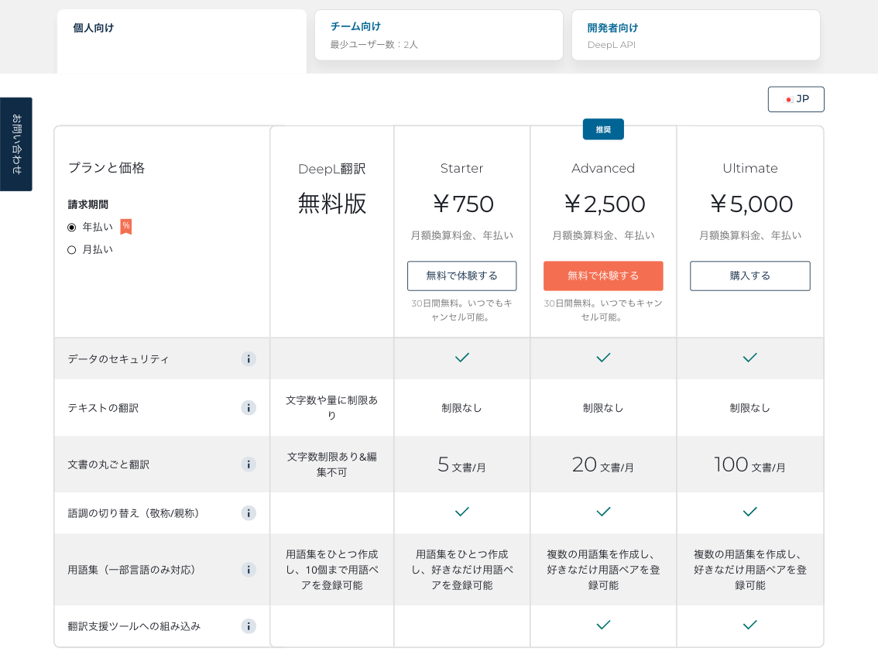
Task: Click the info icon for 語調の切り替え
Action: [249, 512]
